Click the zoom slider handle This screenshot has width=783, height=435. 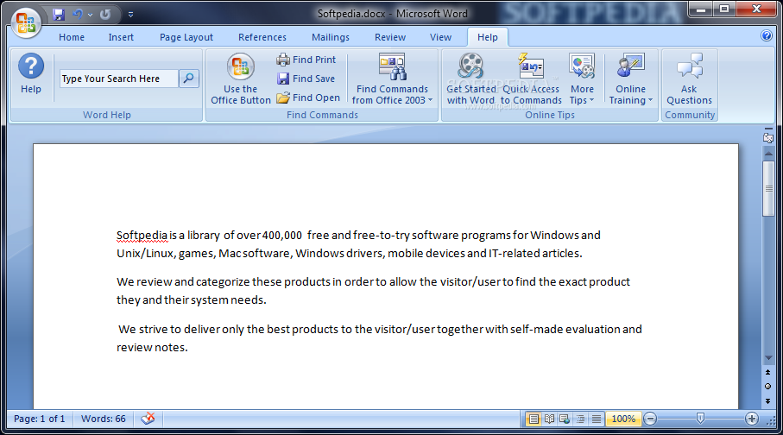point(701,418)
